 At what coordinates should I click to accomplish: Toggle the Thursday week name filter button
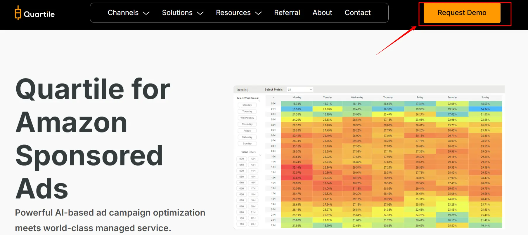point(247,124)
